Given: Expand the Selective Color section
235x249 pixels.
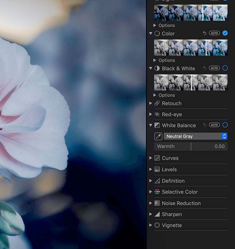Looking at the screenshot, I should point(151,192).
